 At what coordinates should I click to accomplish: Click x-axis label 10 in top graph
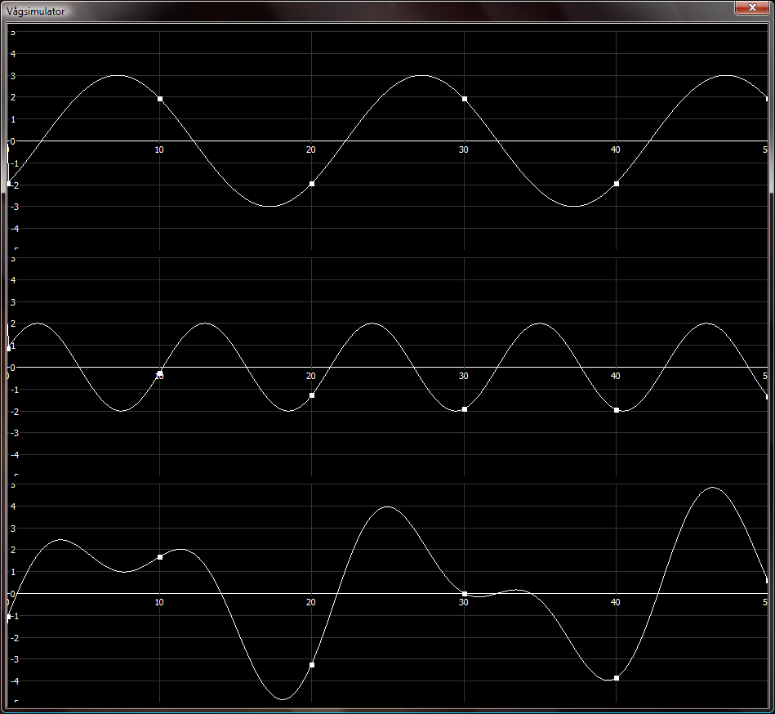tap(159, 149)
